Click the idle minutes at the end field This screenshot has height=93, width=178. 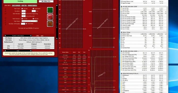coord(23,16)
